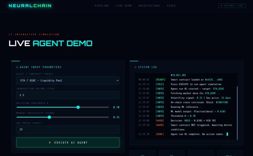Click the 'Fetching market data' log line
This screenshot has height=156, width=253.
click(x=195, y=93)
